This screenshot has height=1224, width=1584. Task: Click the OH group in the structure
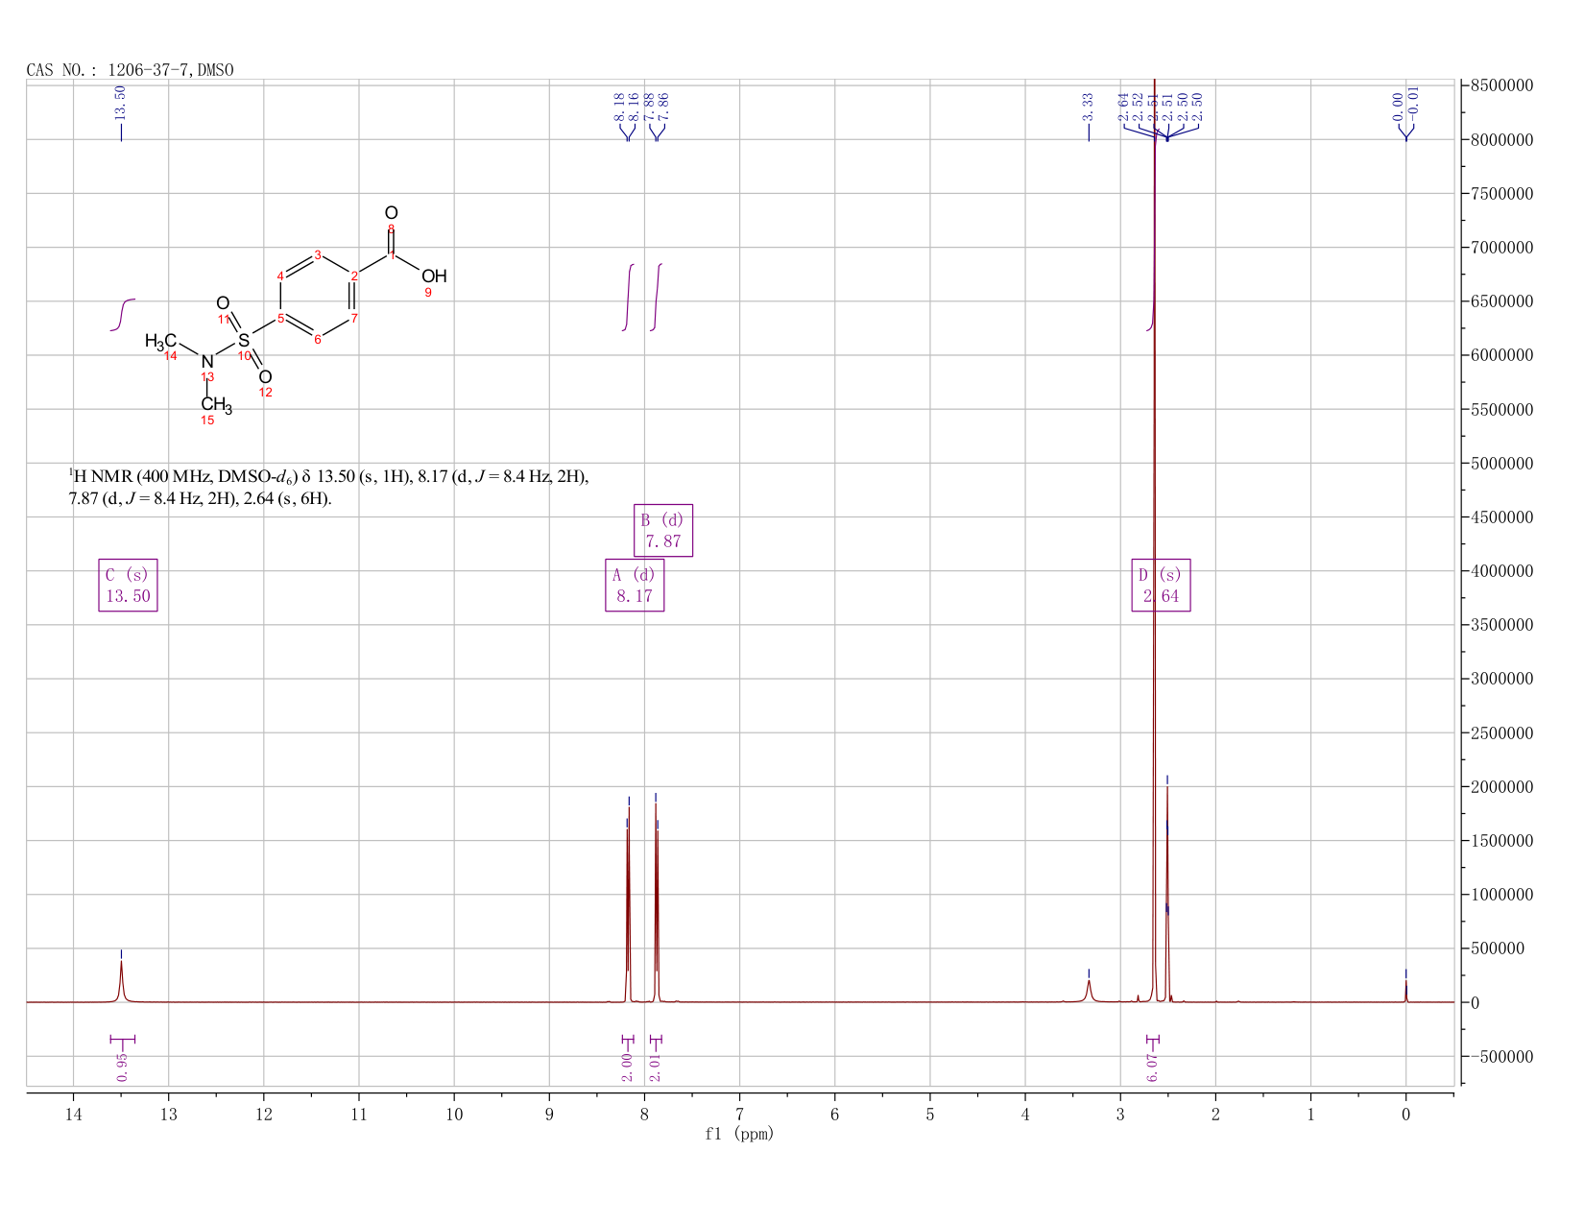434,276
